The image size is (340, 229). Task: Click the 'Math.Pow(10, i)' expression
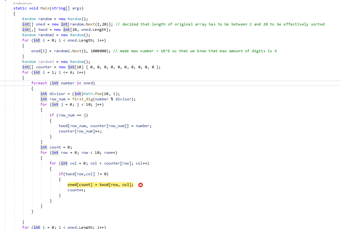[101, 94]
